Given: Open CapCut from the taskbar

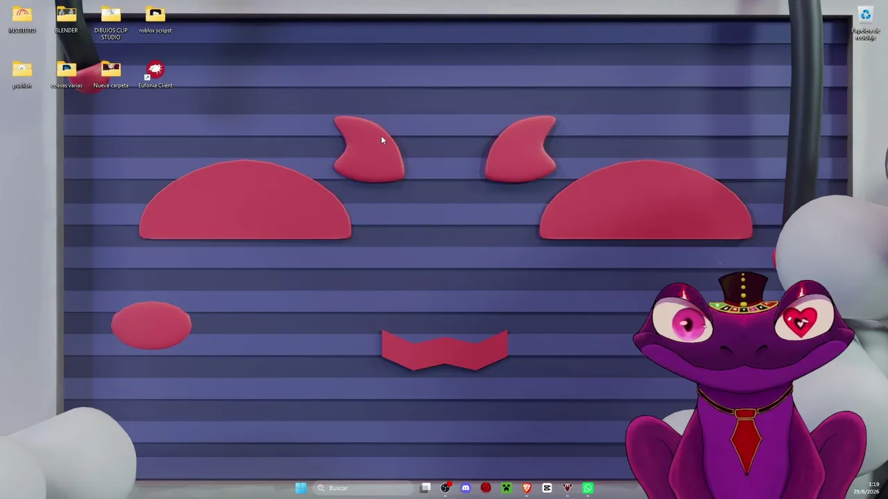Looking at the screenshot, I should [x=547, y=488].
